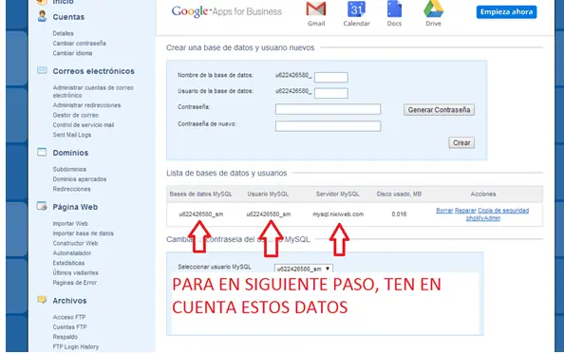Open Redirecciones under Dominios

(x=71, y=189)
